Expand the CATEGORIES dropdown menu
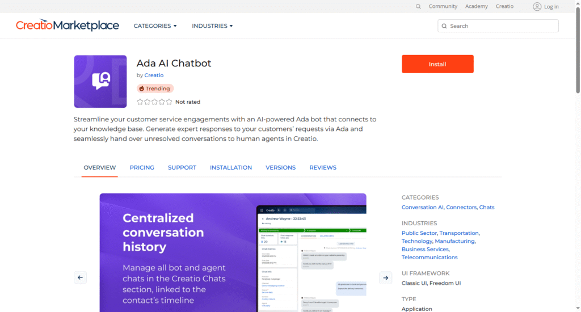581x312 pixels. click(155, 26)
